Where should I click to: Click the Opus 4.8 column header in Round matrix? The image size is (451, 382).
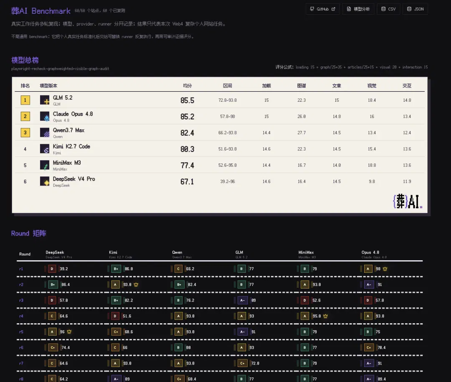[x=370, y=252]
